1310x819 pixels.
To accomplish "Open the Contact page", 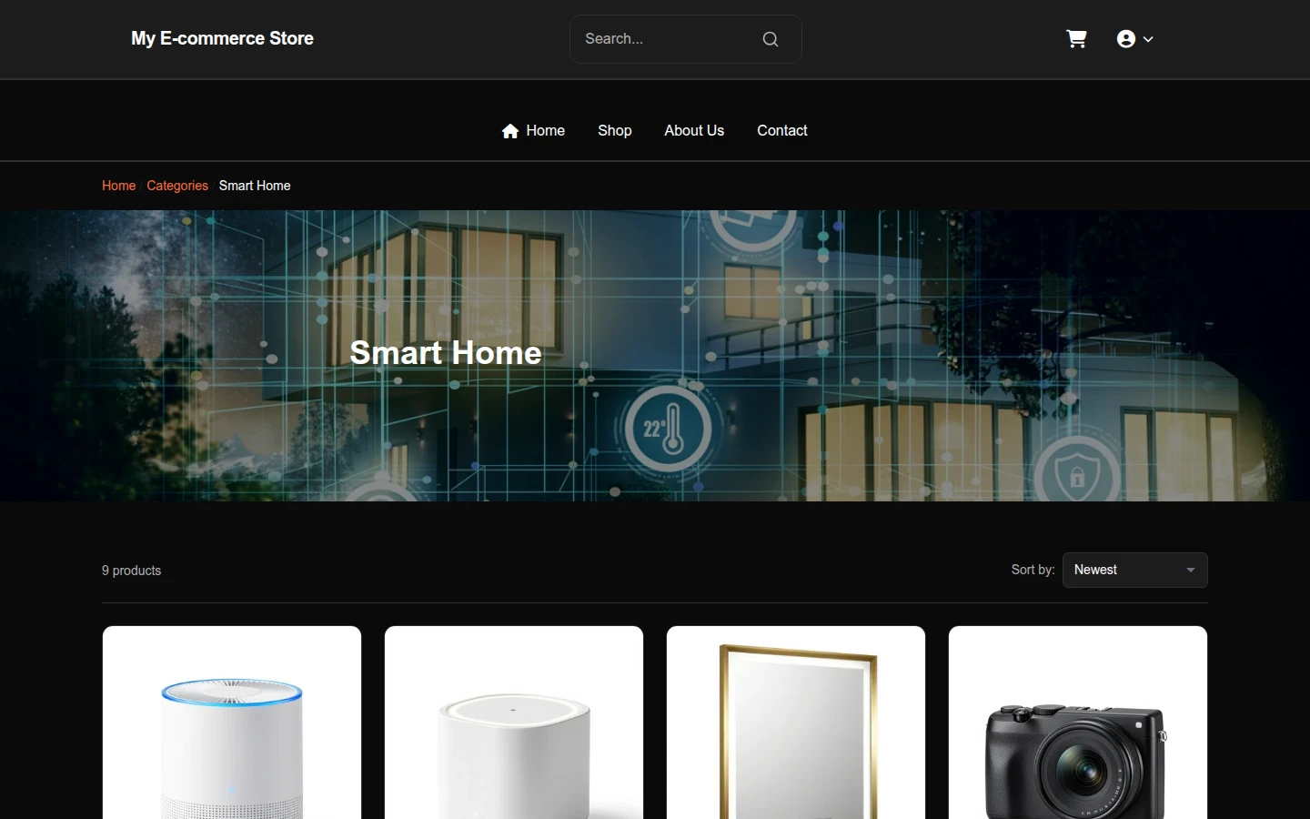I will coord(781,131).
